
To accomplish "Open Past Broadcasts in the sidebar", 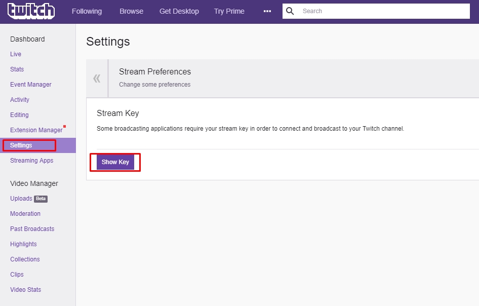I will (x=32, y=229).
